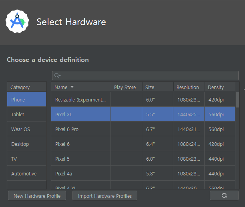Select the Resizable (Experimental) device row
245x207 pixels.
143,100
